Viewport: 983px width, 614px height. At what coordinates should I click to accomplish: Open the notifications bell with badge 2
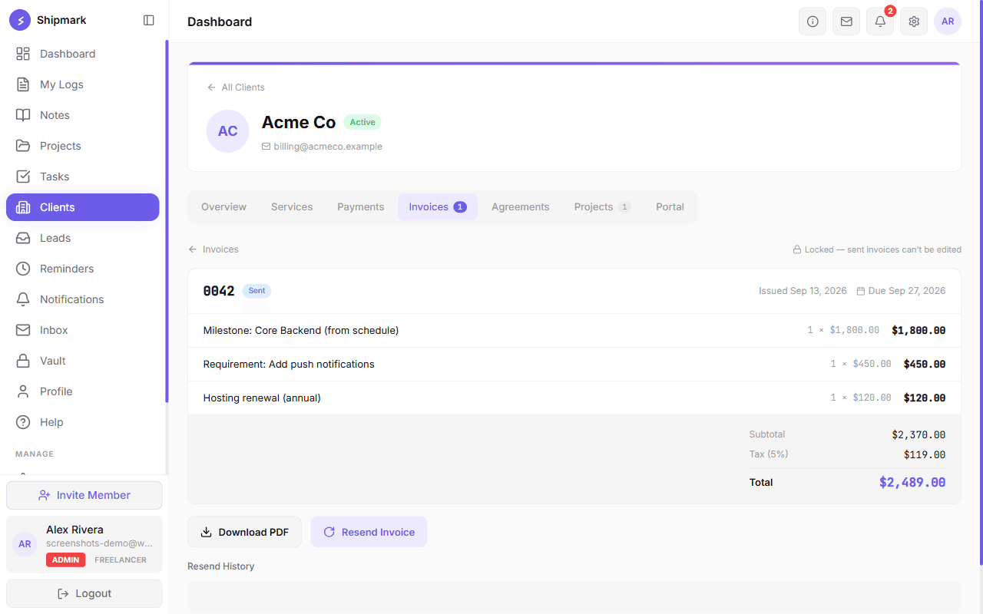click(880, 21)
